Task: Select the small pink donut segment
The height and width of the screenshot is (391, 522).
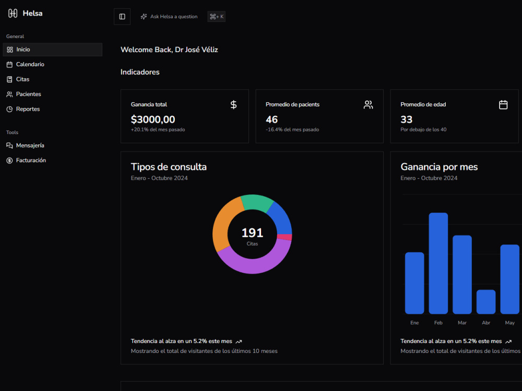Action: pos(284,237)
